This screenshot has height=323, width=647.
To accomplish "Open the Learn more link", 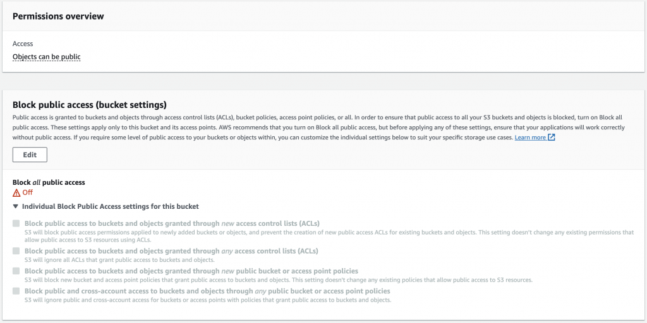I will (x=530, y=137).
